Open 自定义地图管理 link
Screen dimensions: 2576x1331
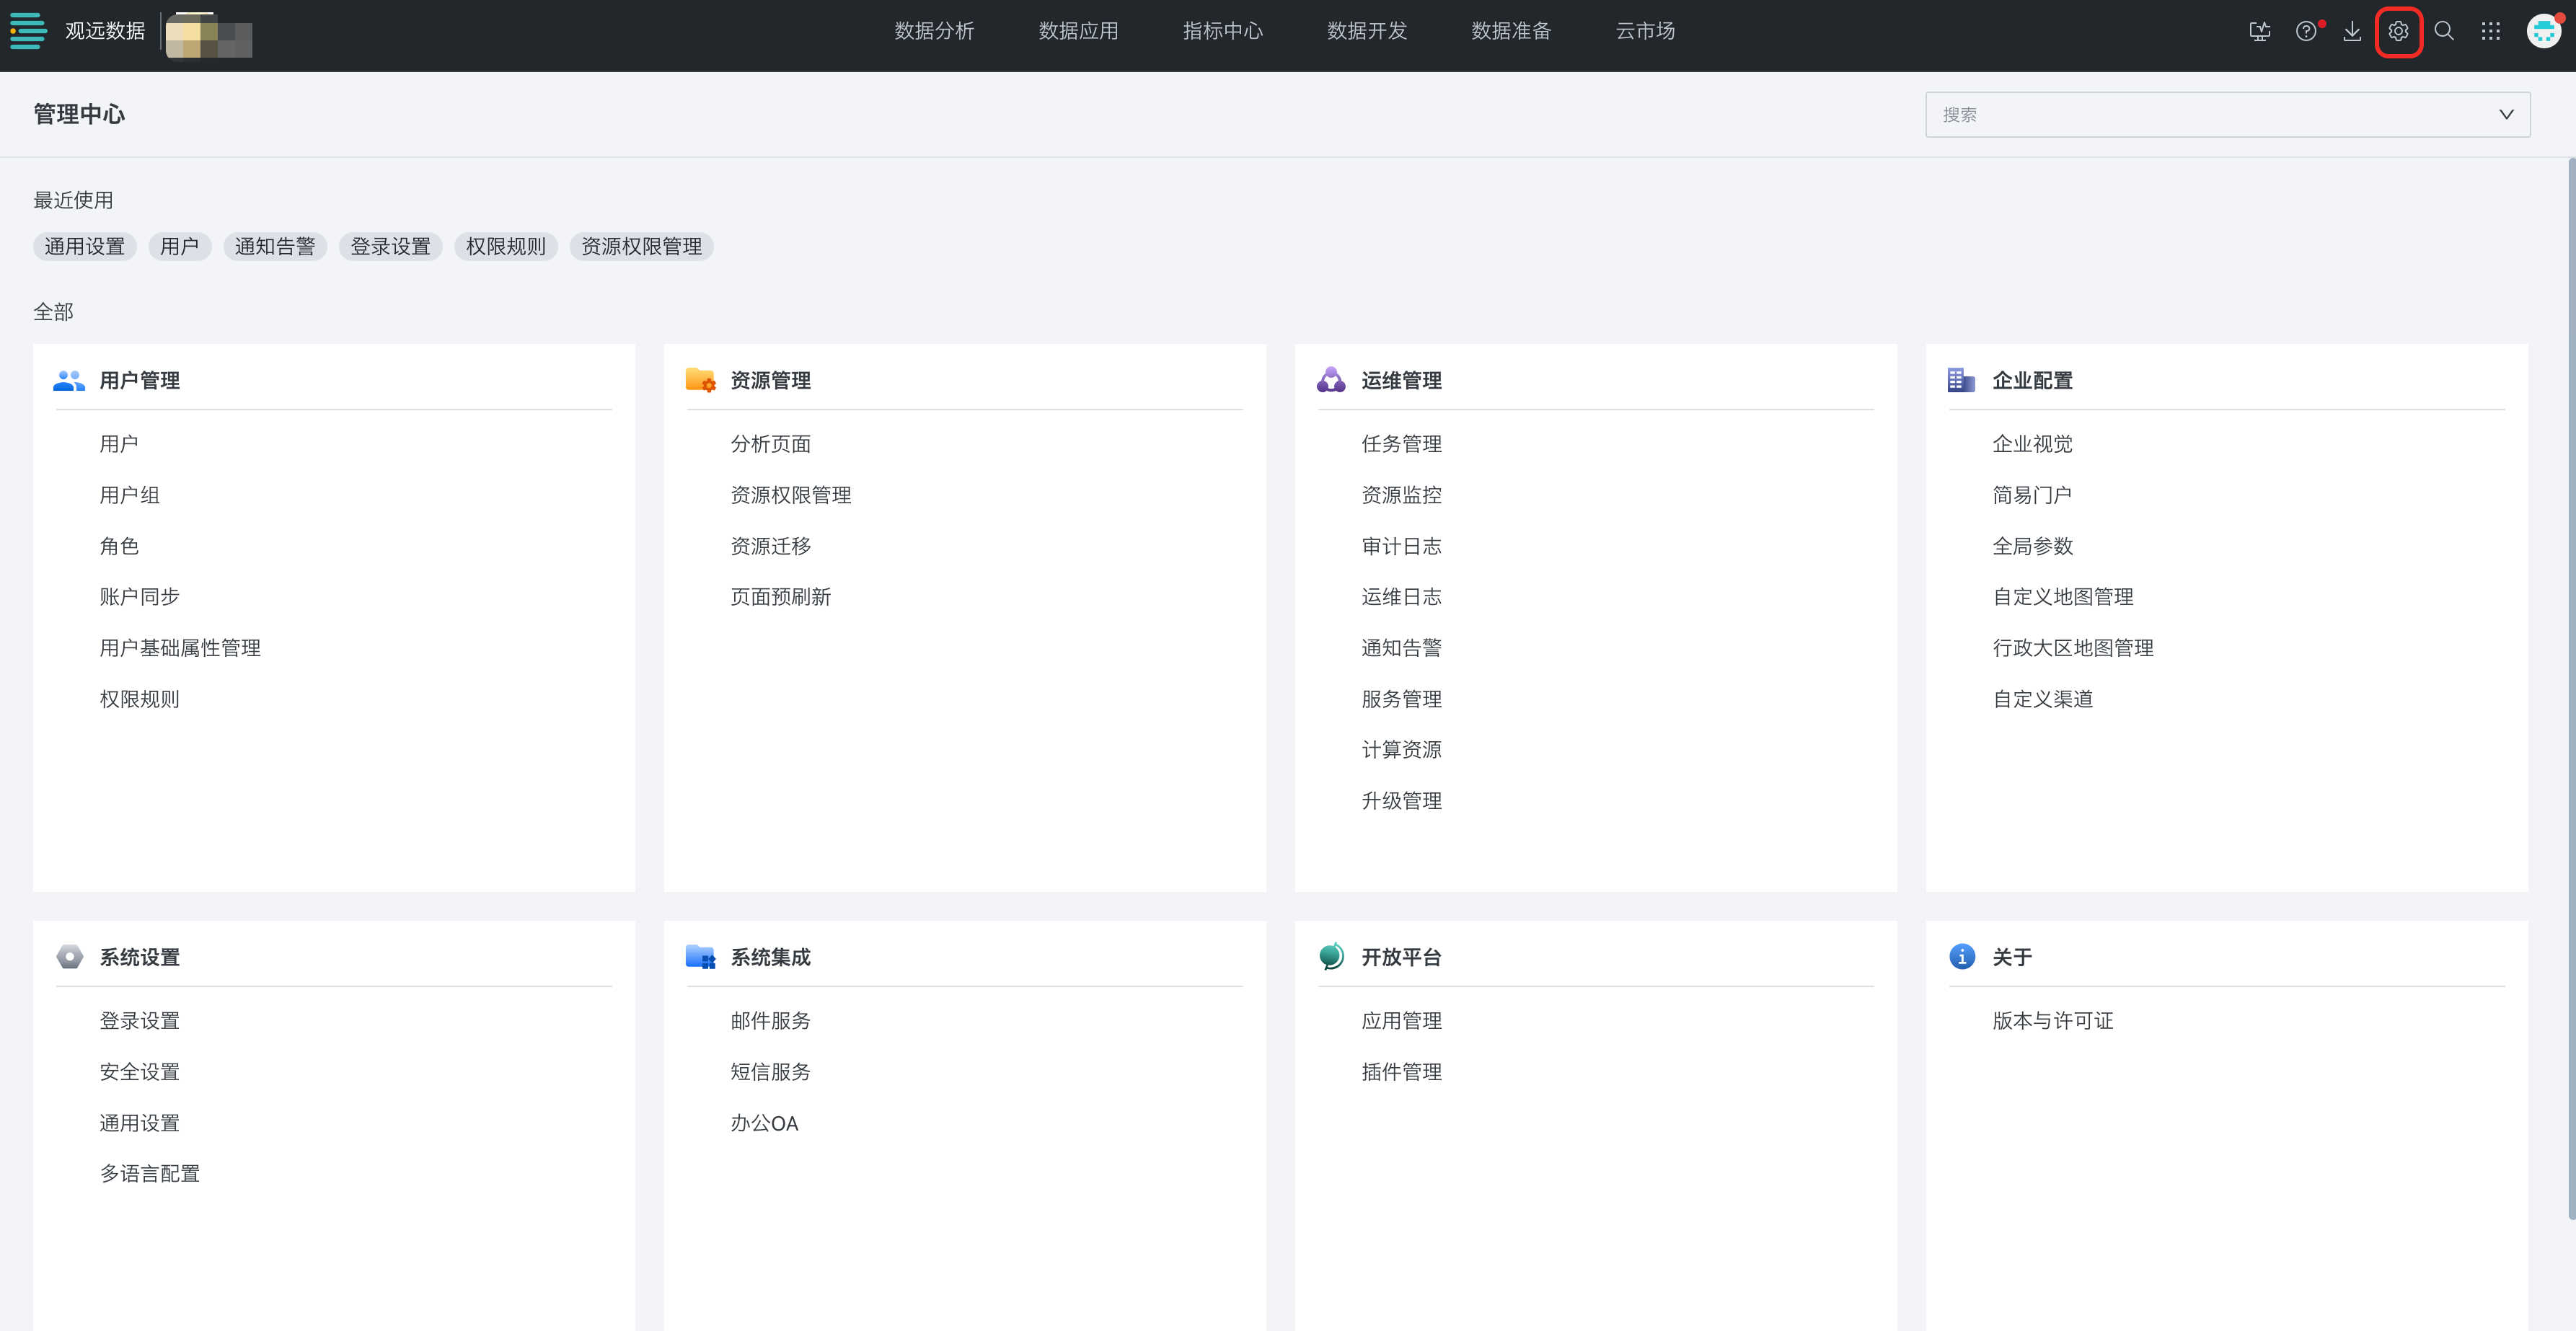[2062, 597]
